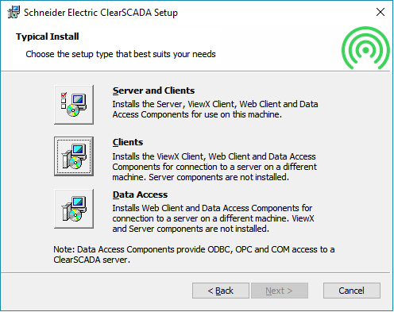Click the "Schneider Electric ClearSCADA Setup" title bar text

(101, 13)
